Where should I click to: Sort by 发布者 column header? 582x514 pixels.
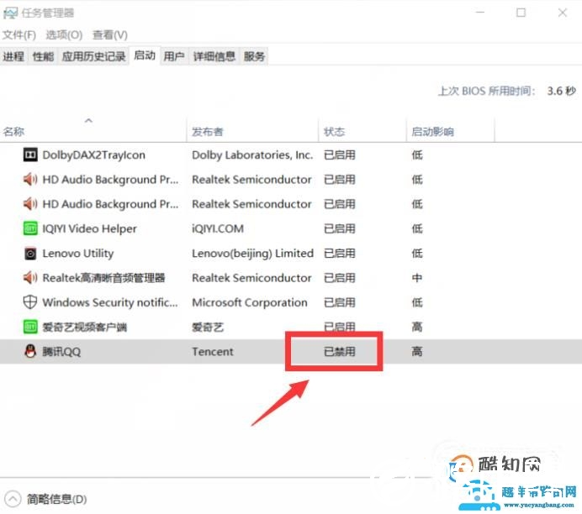click(208, 132)
